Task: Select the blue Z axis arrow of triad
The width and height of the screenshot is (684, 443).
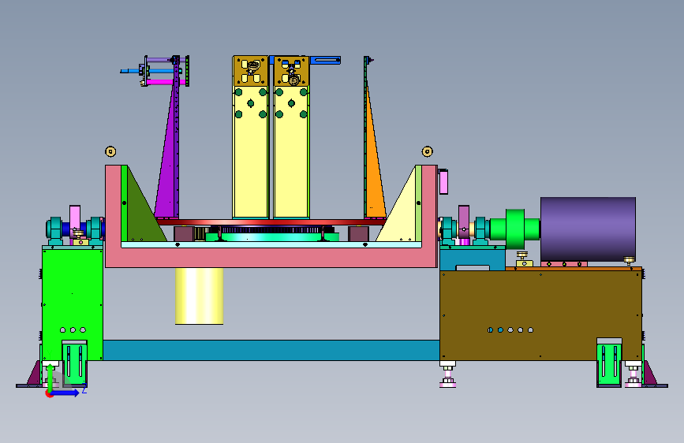Action: pyautogui.click(x=65, y=393)
